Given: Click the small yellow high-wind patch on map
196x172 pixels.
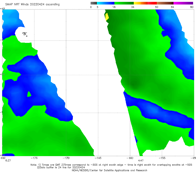Looking at the screenshot, I should coord(107,17).
